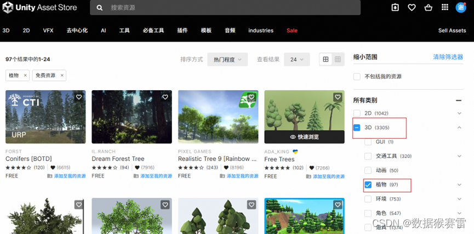The image size is (474, 234).
Task: Click 快速浏览 on Free Trees
Action: coord(305,137)
